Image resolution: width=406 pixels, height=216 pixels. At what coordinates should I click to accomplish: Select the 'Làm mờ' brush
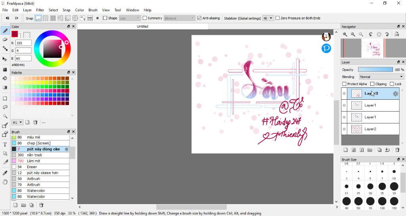click(40, 161)
